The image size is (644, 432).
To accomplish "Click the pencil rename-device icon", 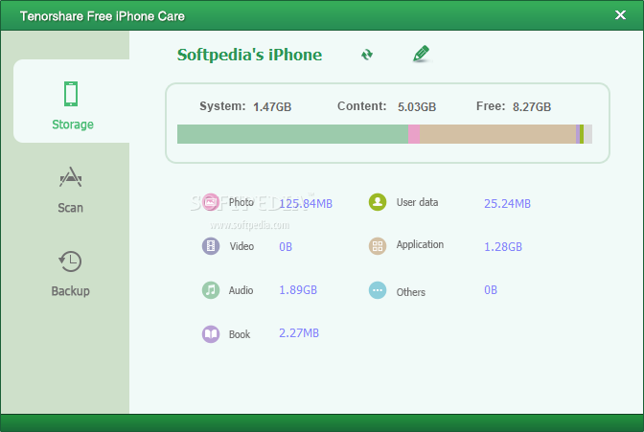I will click(422, 54).
